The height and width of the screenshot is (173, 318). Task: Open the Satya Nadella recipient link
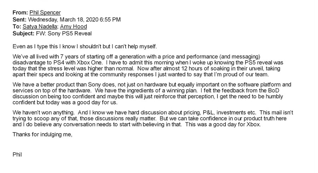40,26
